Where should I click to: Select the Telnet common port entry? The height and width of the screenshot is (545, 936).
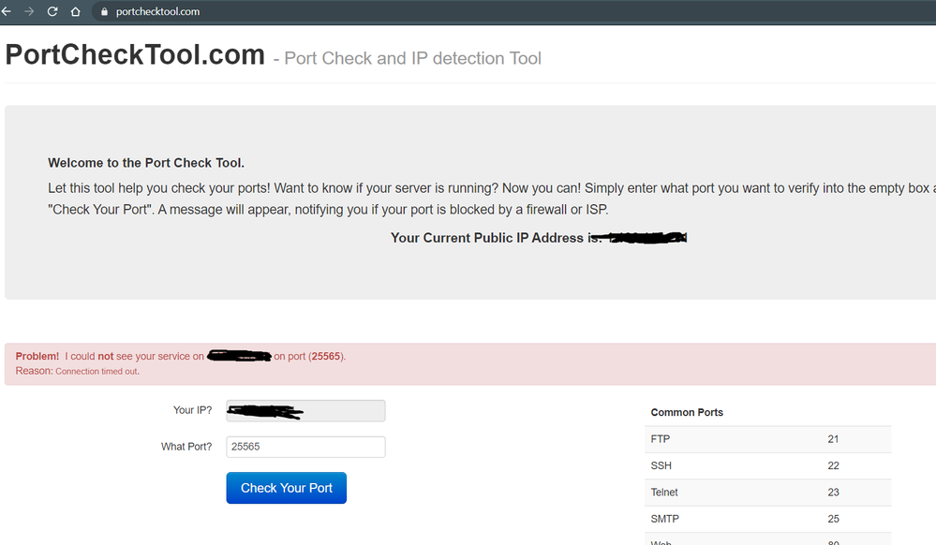[664, 492]
